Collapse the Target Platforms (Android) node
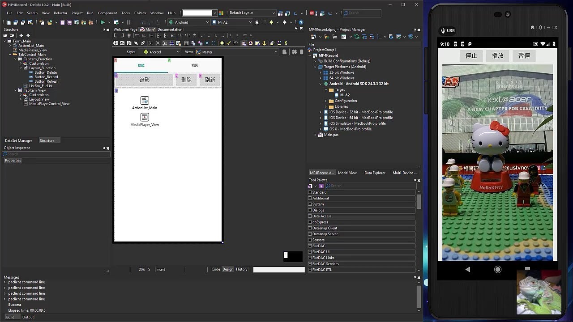 click(315, 67)
